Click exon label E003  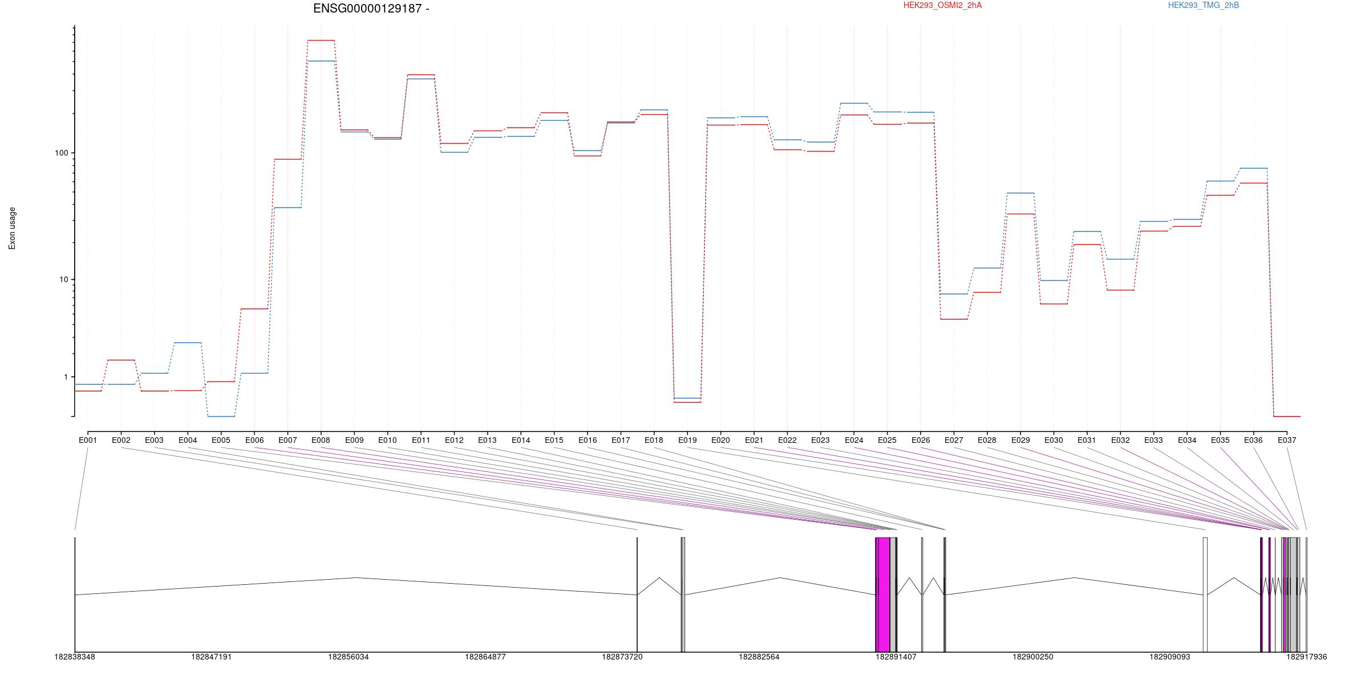154,440
